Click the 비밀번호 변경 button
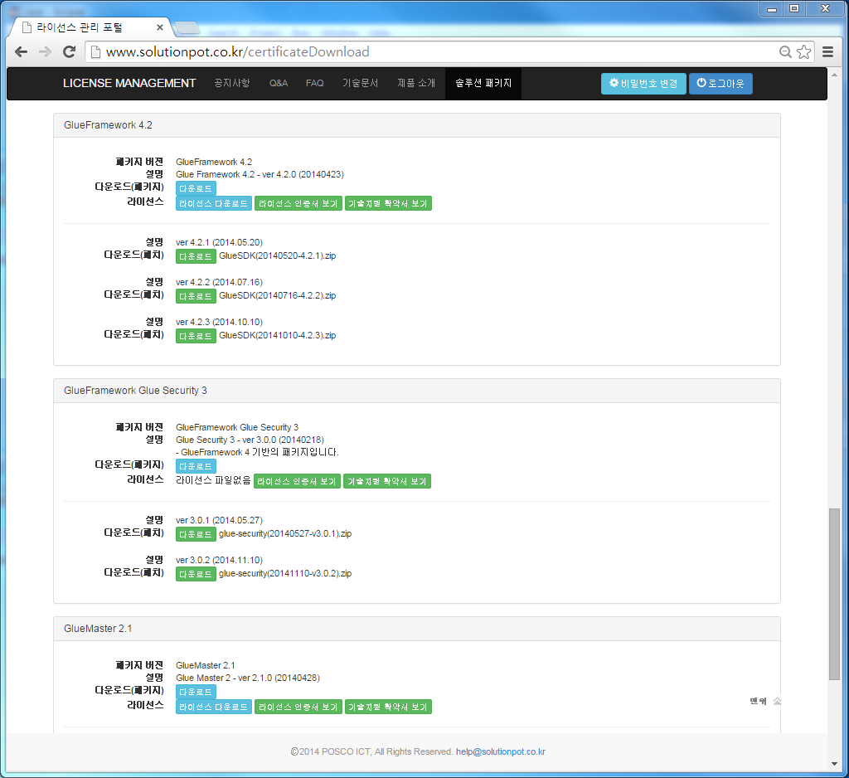This screenshot has width=849, height=778. (643, 84)
